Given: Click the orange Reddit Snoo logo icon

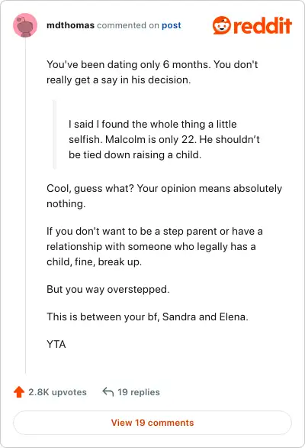Looking at the screenshot, I should tap(221, 25).
